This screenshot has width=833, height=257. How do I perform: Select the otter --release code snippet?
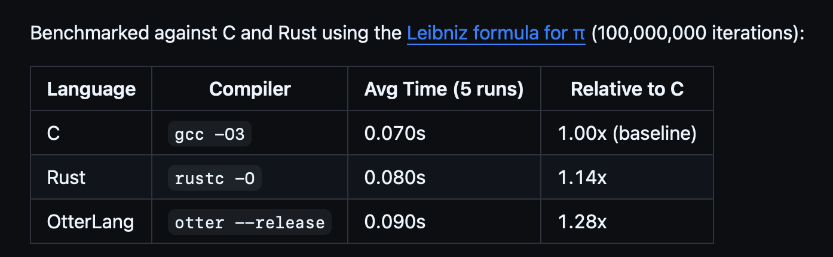coord(250,222)
